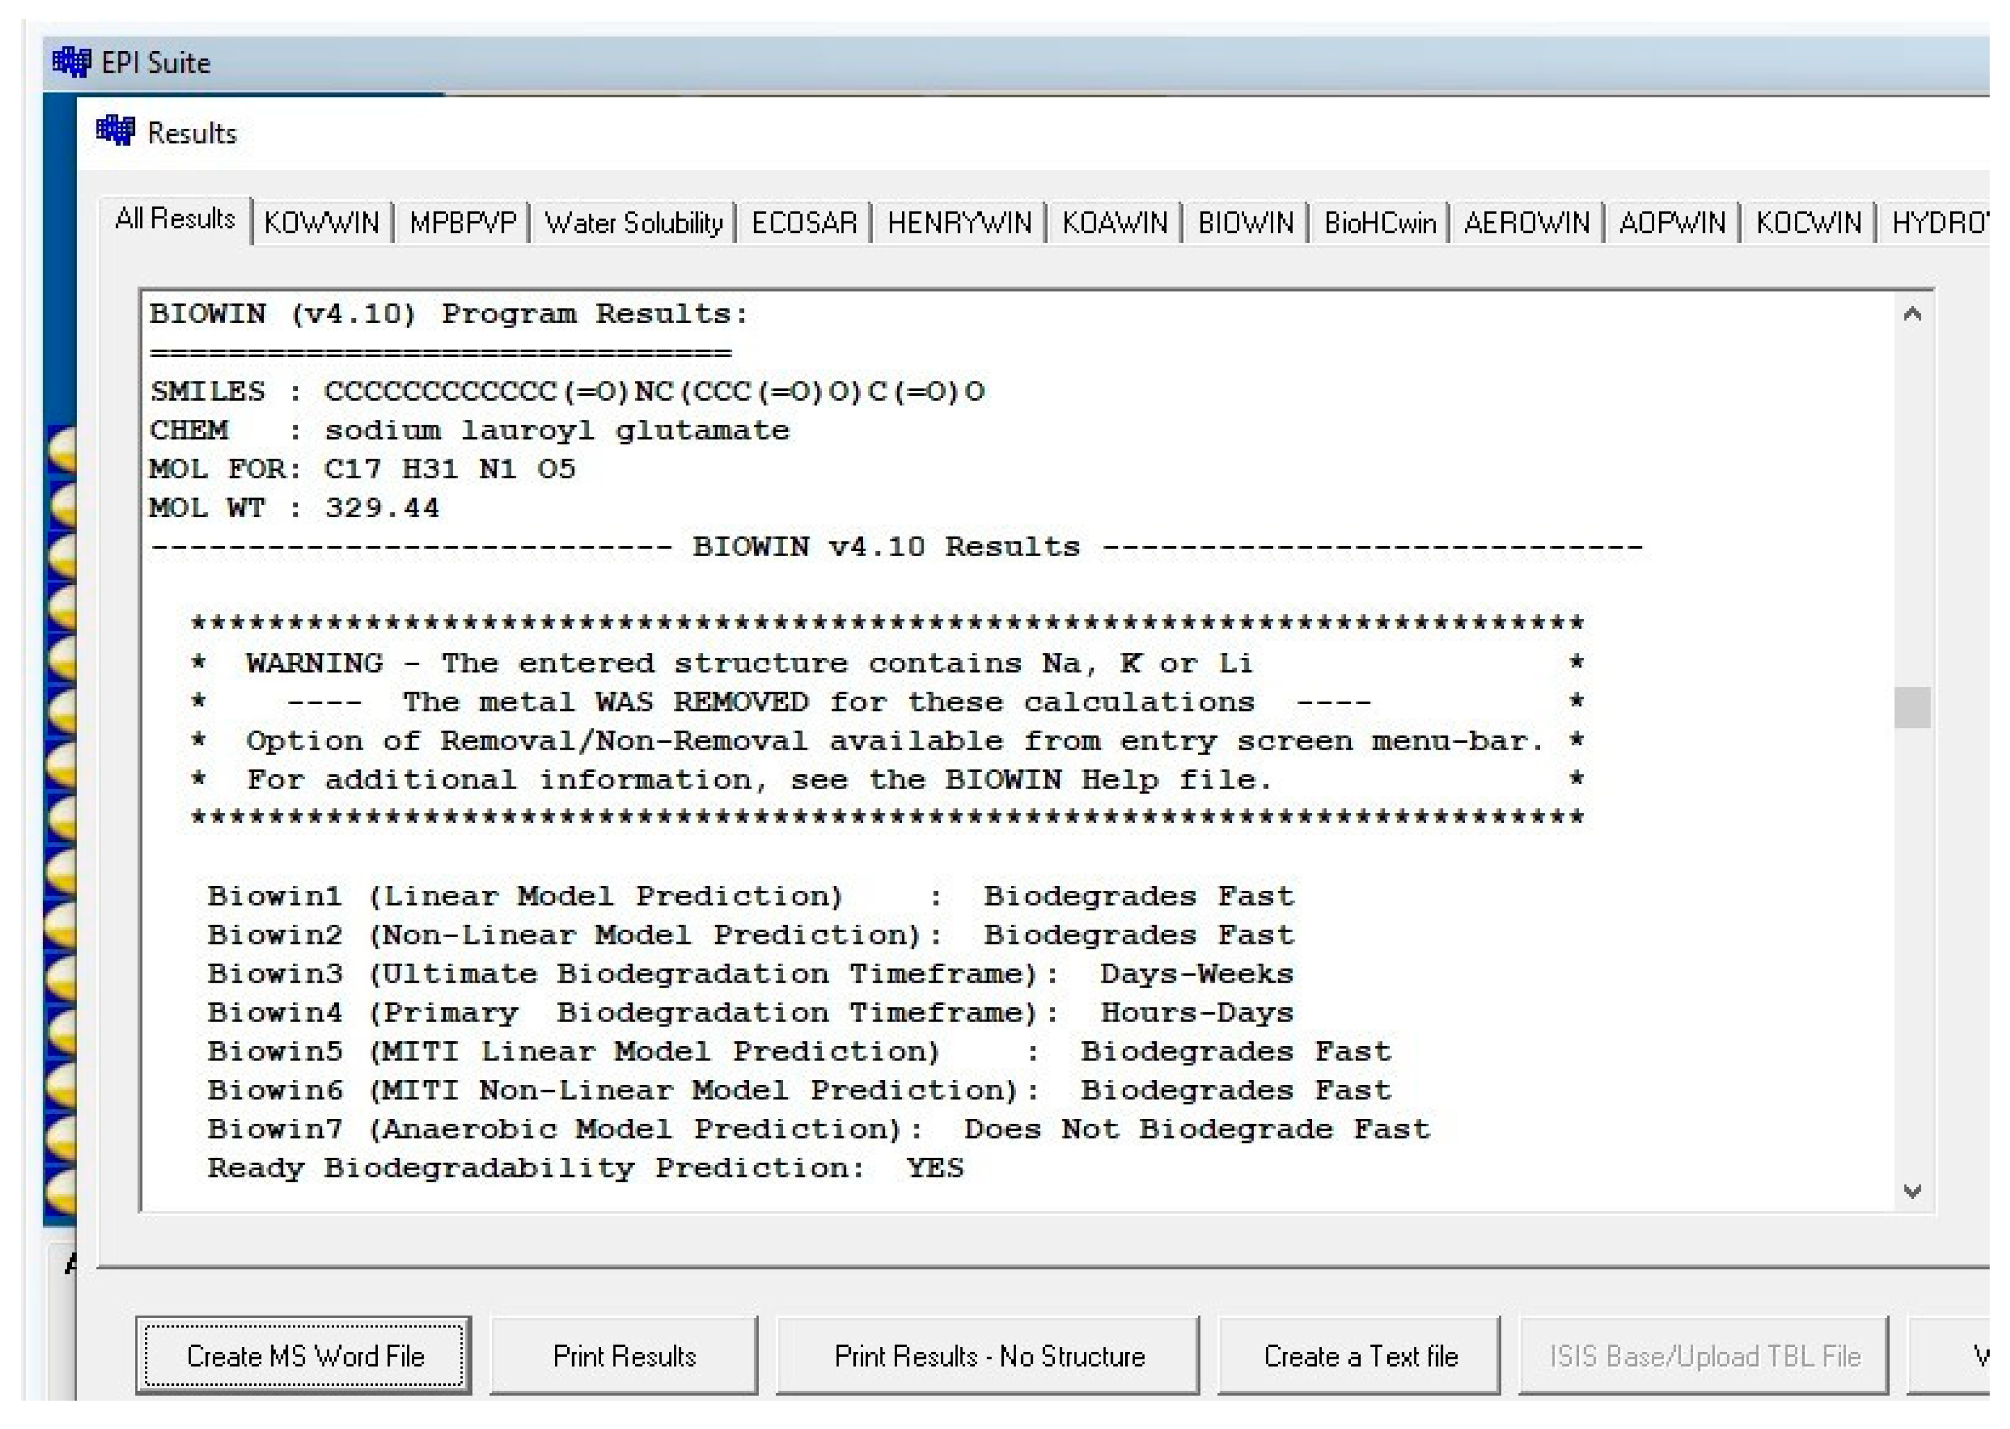This screenshot has width=2010, height=1429.
Task: Select the KOAWIN tab
Action: coord(1114,223)
